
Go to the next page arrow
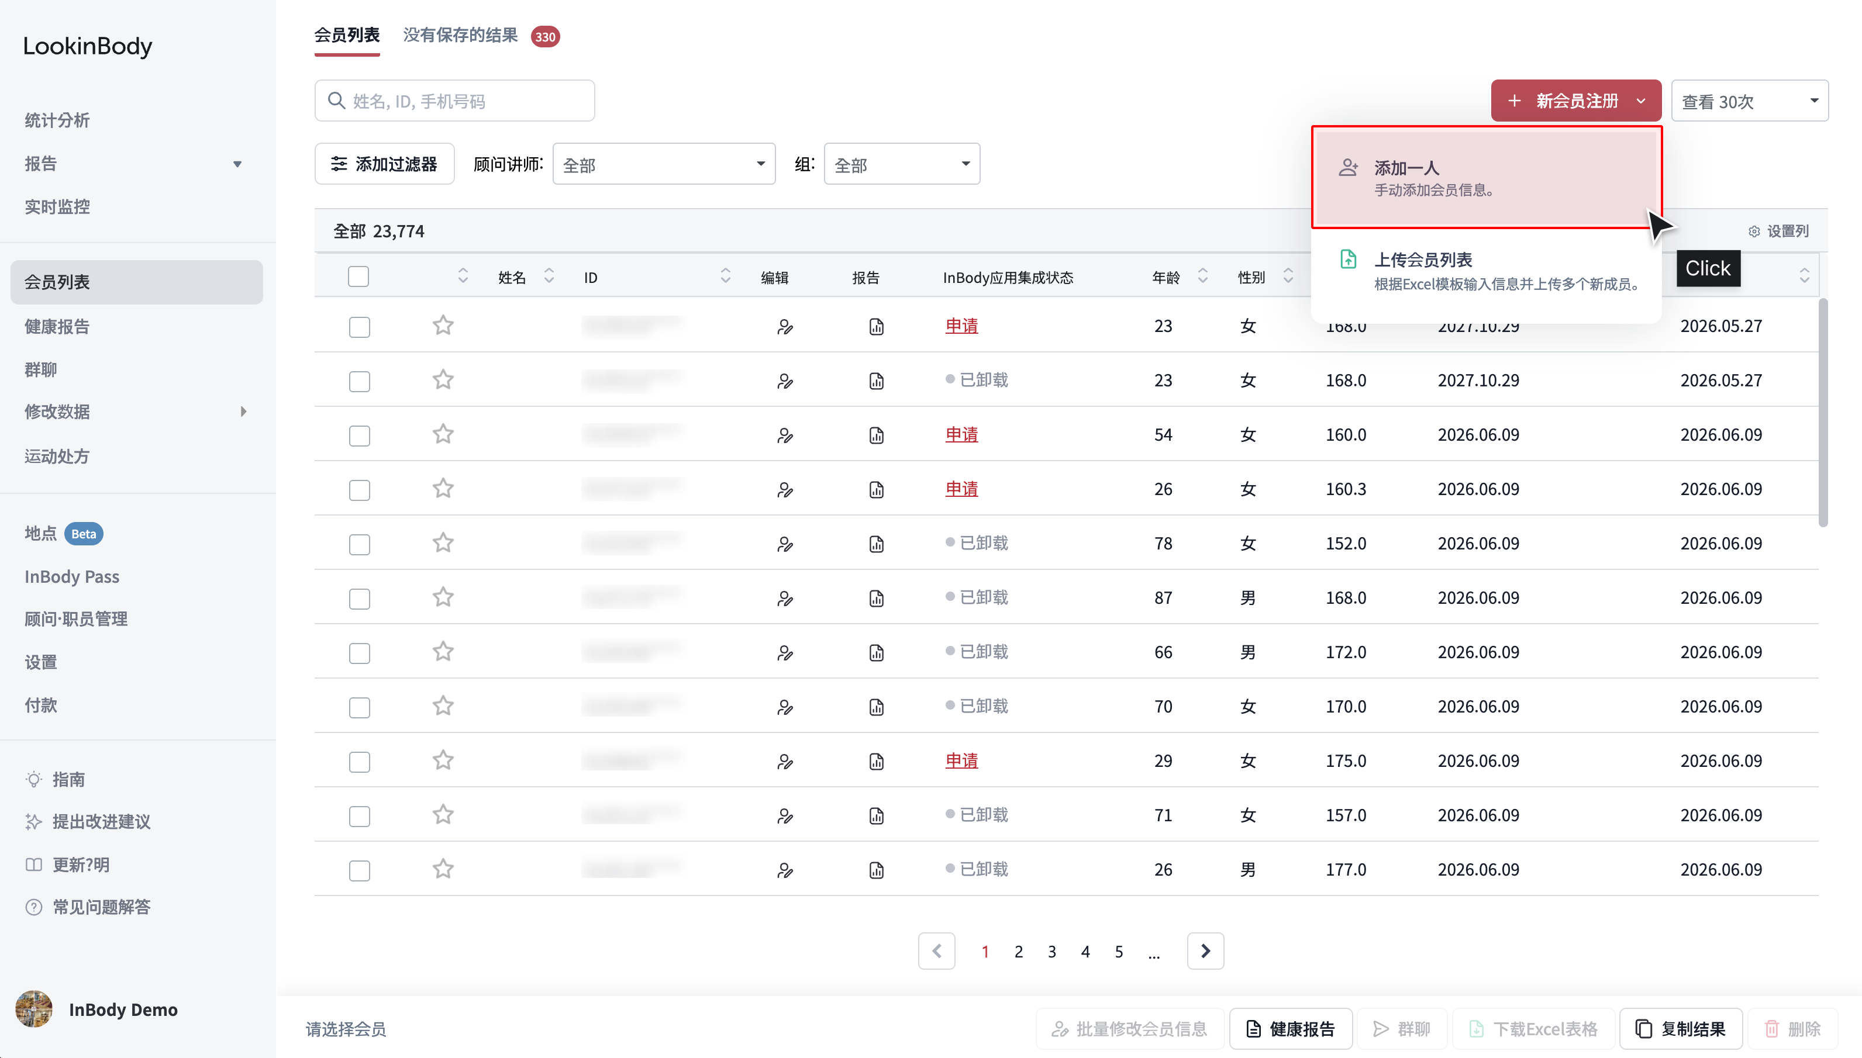click(1206, 950)
